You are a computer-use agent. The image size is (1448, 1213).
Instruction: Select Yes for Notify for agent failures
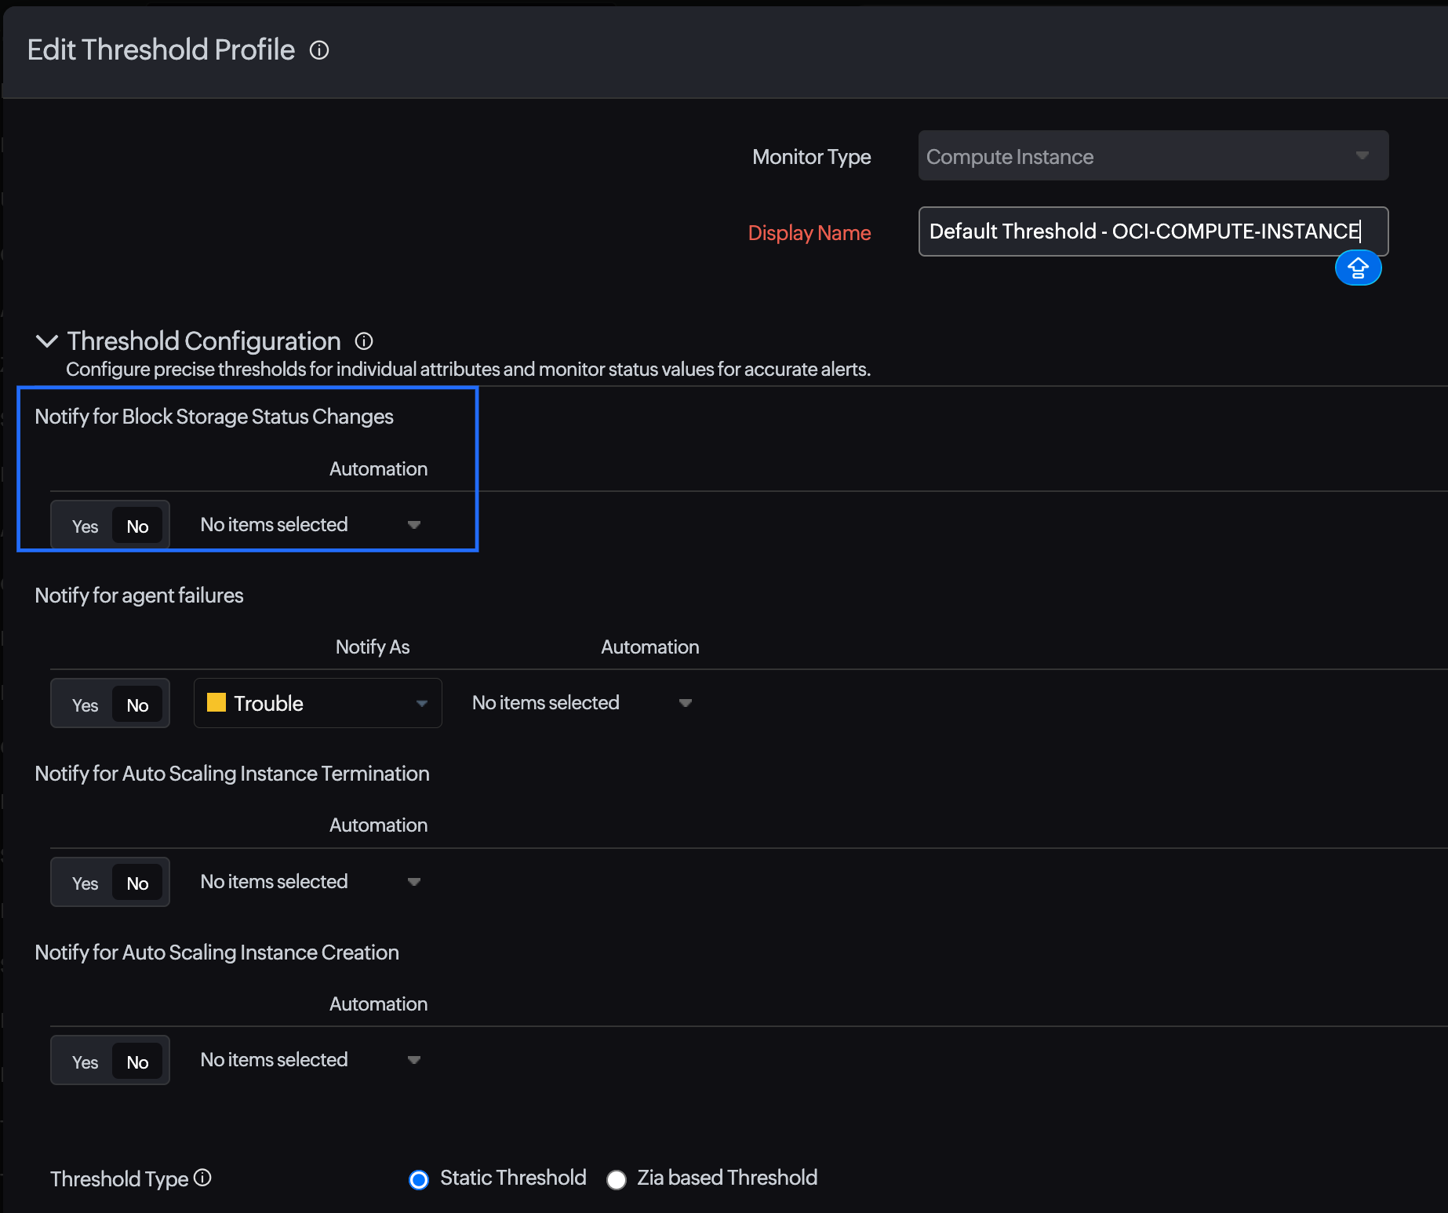[85, 705]
